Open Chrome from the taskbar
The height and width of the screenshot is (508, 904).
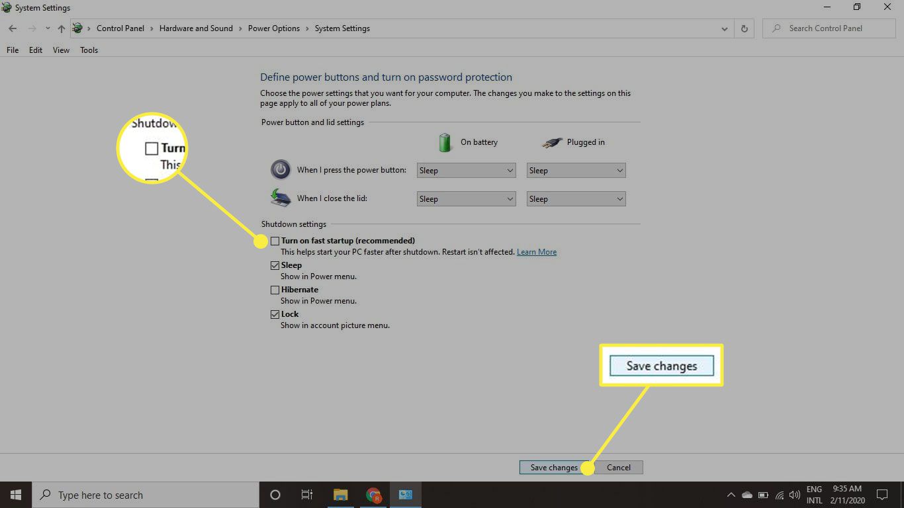(373, 495)
